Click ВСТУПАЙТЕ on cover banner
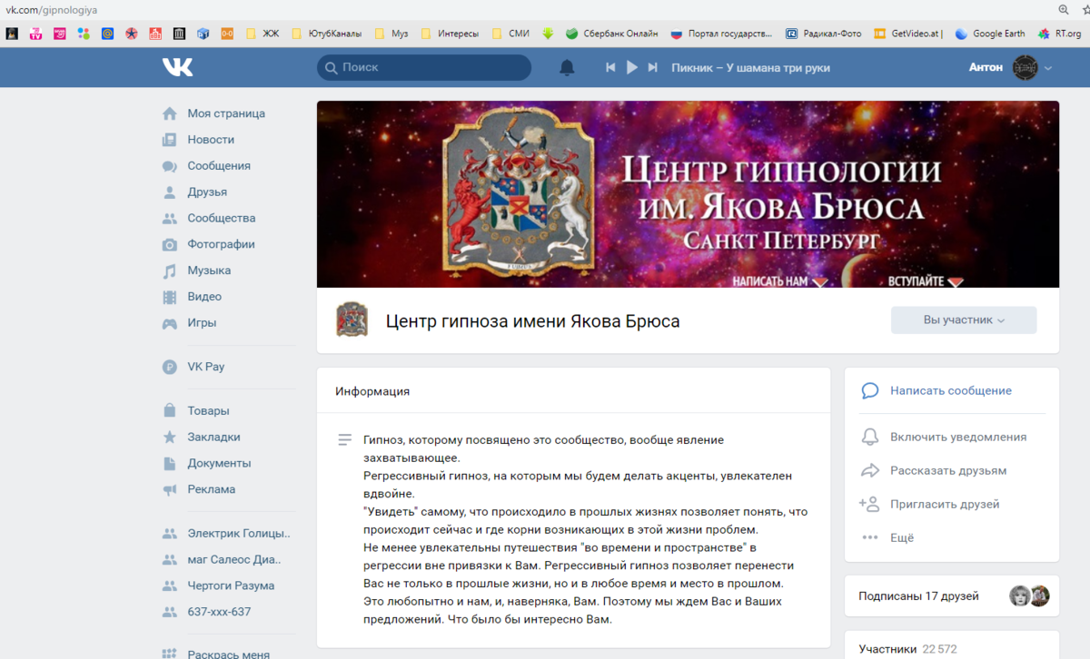The width and height of the screenshot is (1090, 659). (925, 281)
